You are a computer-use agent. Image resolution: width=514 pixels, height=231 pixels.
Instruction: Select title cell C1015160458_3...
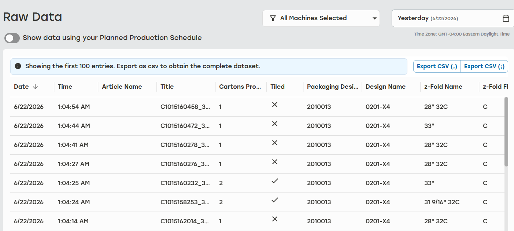(x=185, y=107)
